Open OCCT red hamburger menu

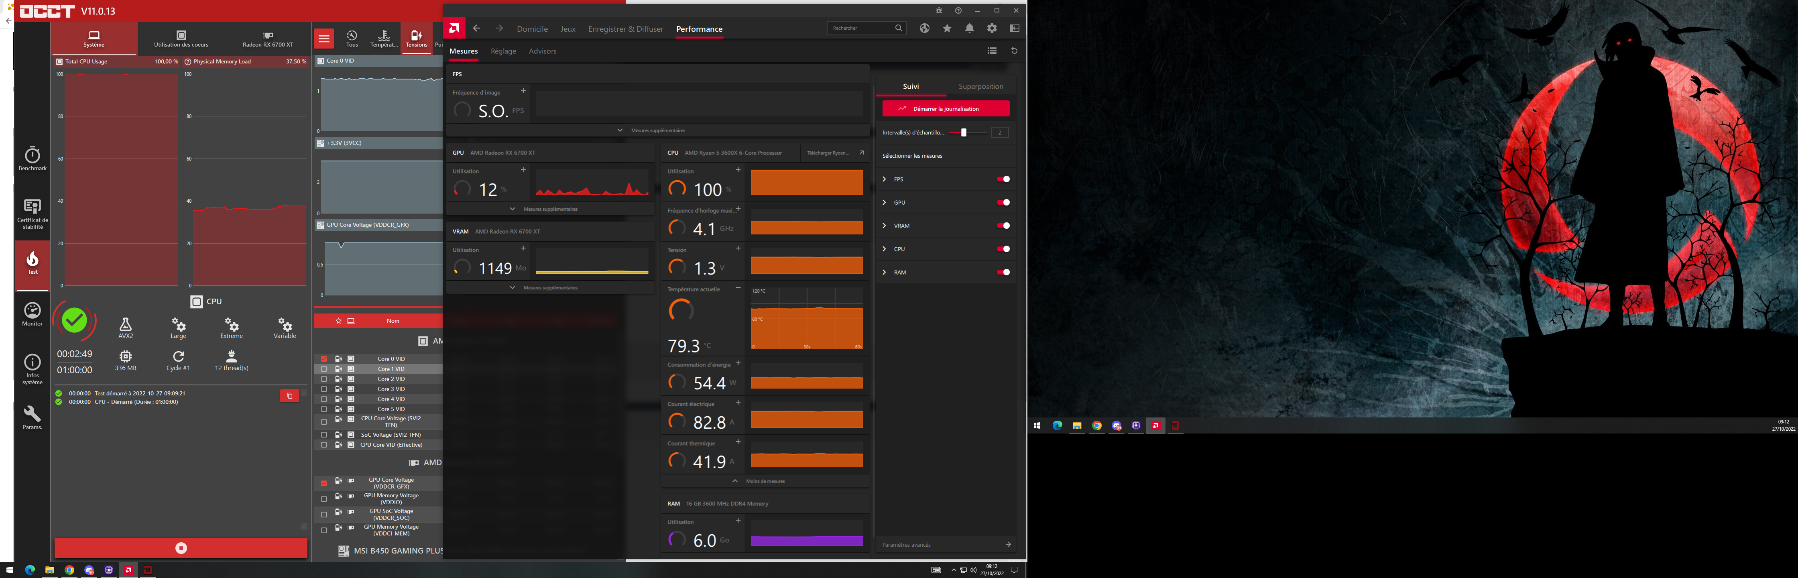[324, 39]
